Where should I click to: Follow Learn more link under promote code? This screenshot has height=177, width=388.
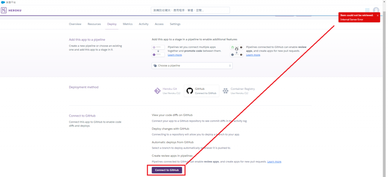(175, 55)
